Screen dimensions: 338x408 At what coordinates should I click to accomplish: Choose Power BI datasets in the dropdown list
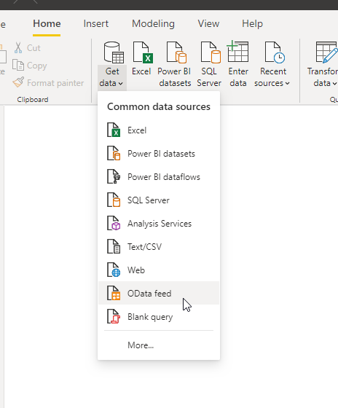(x=159, y=154)
